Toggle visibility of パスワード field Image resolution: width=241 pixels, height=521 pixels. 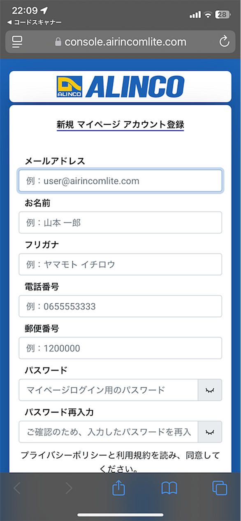pyautogui.click(x=210, y=390)
